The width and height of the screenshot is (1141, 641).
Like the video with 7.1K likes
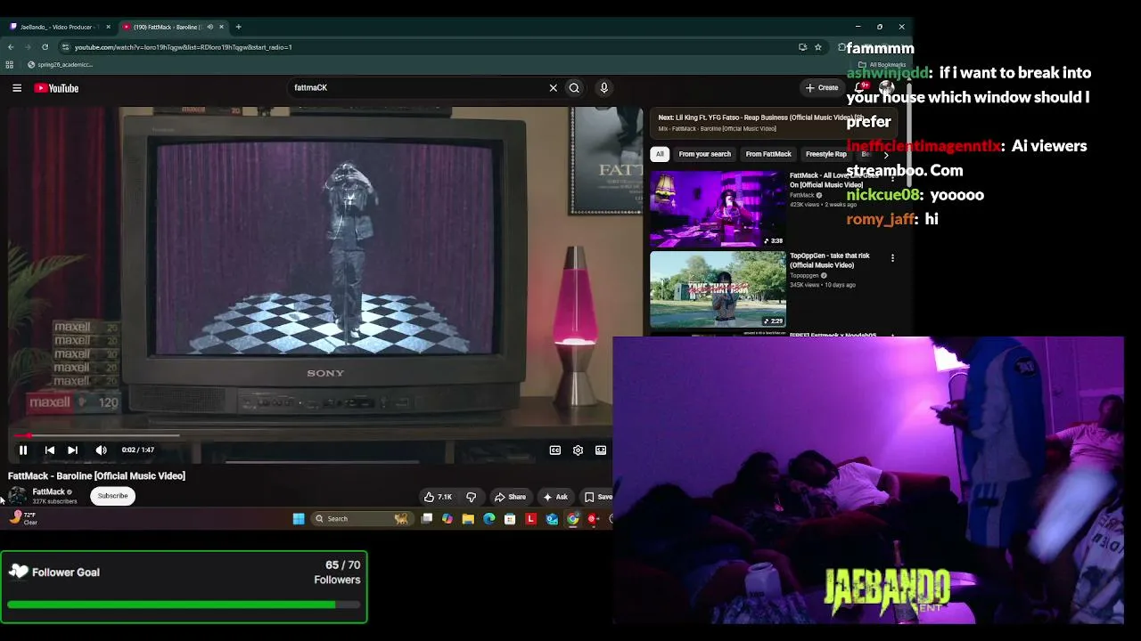(x=438, y=497)
